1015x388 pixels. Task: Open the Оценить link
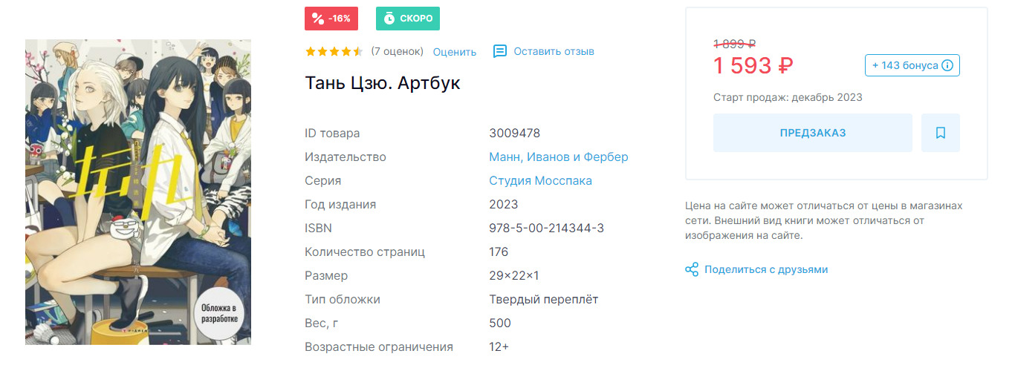click(x=454, y=52)
